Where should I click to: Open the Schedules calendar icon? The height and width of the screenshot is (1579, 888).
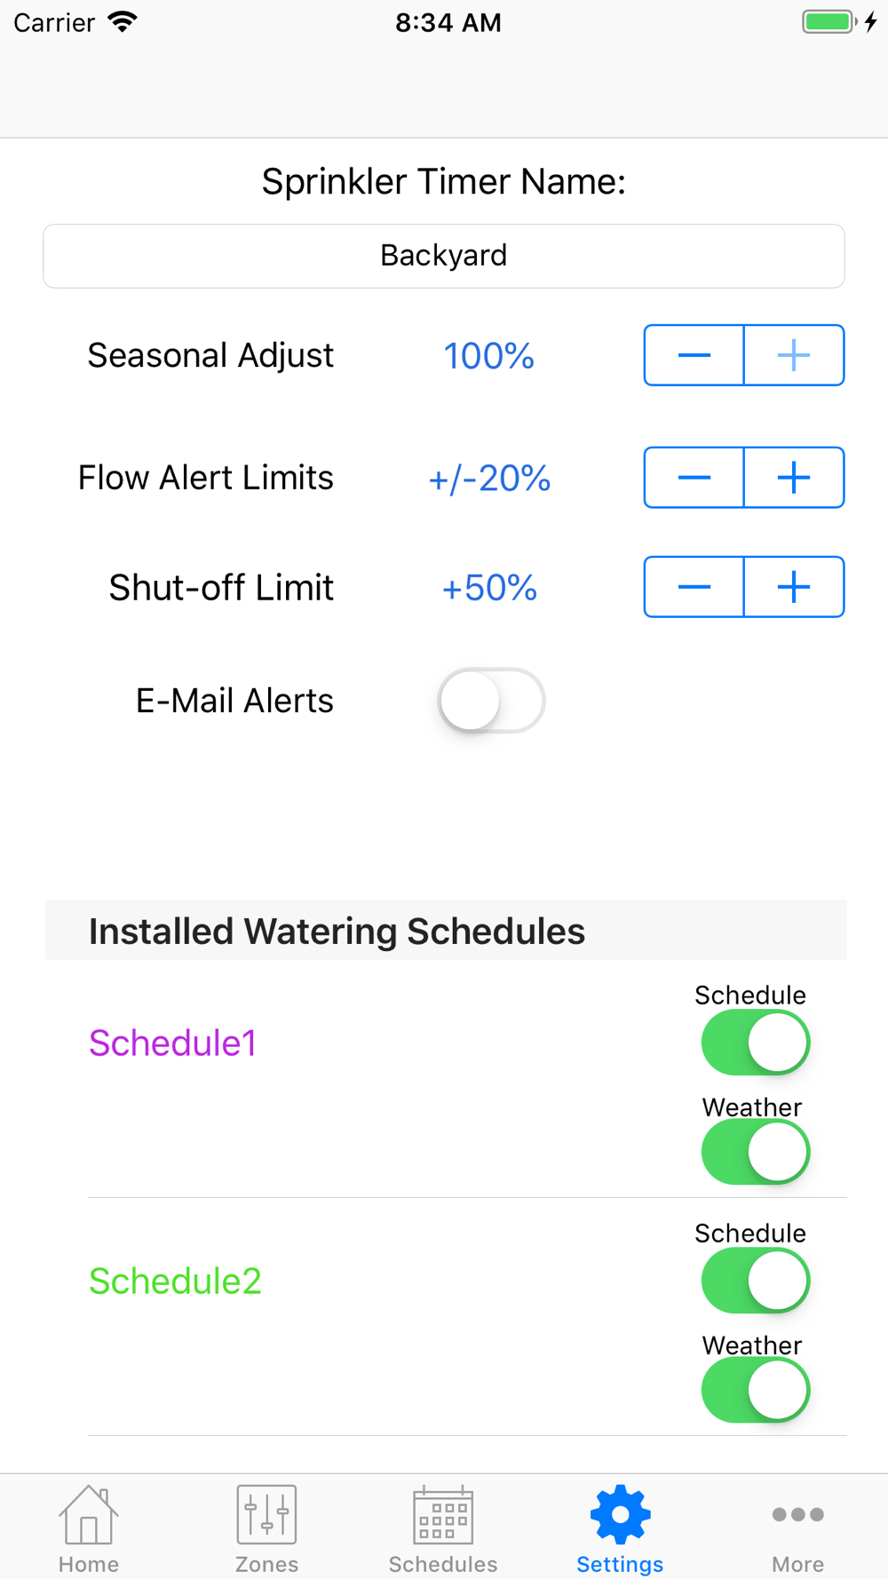point(443,1515)
